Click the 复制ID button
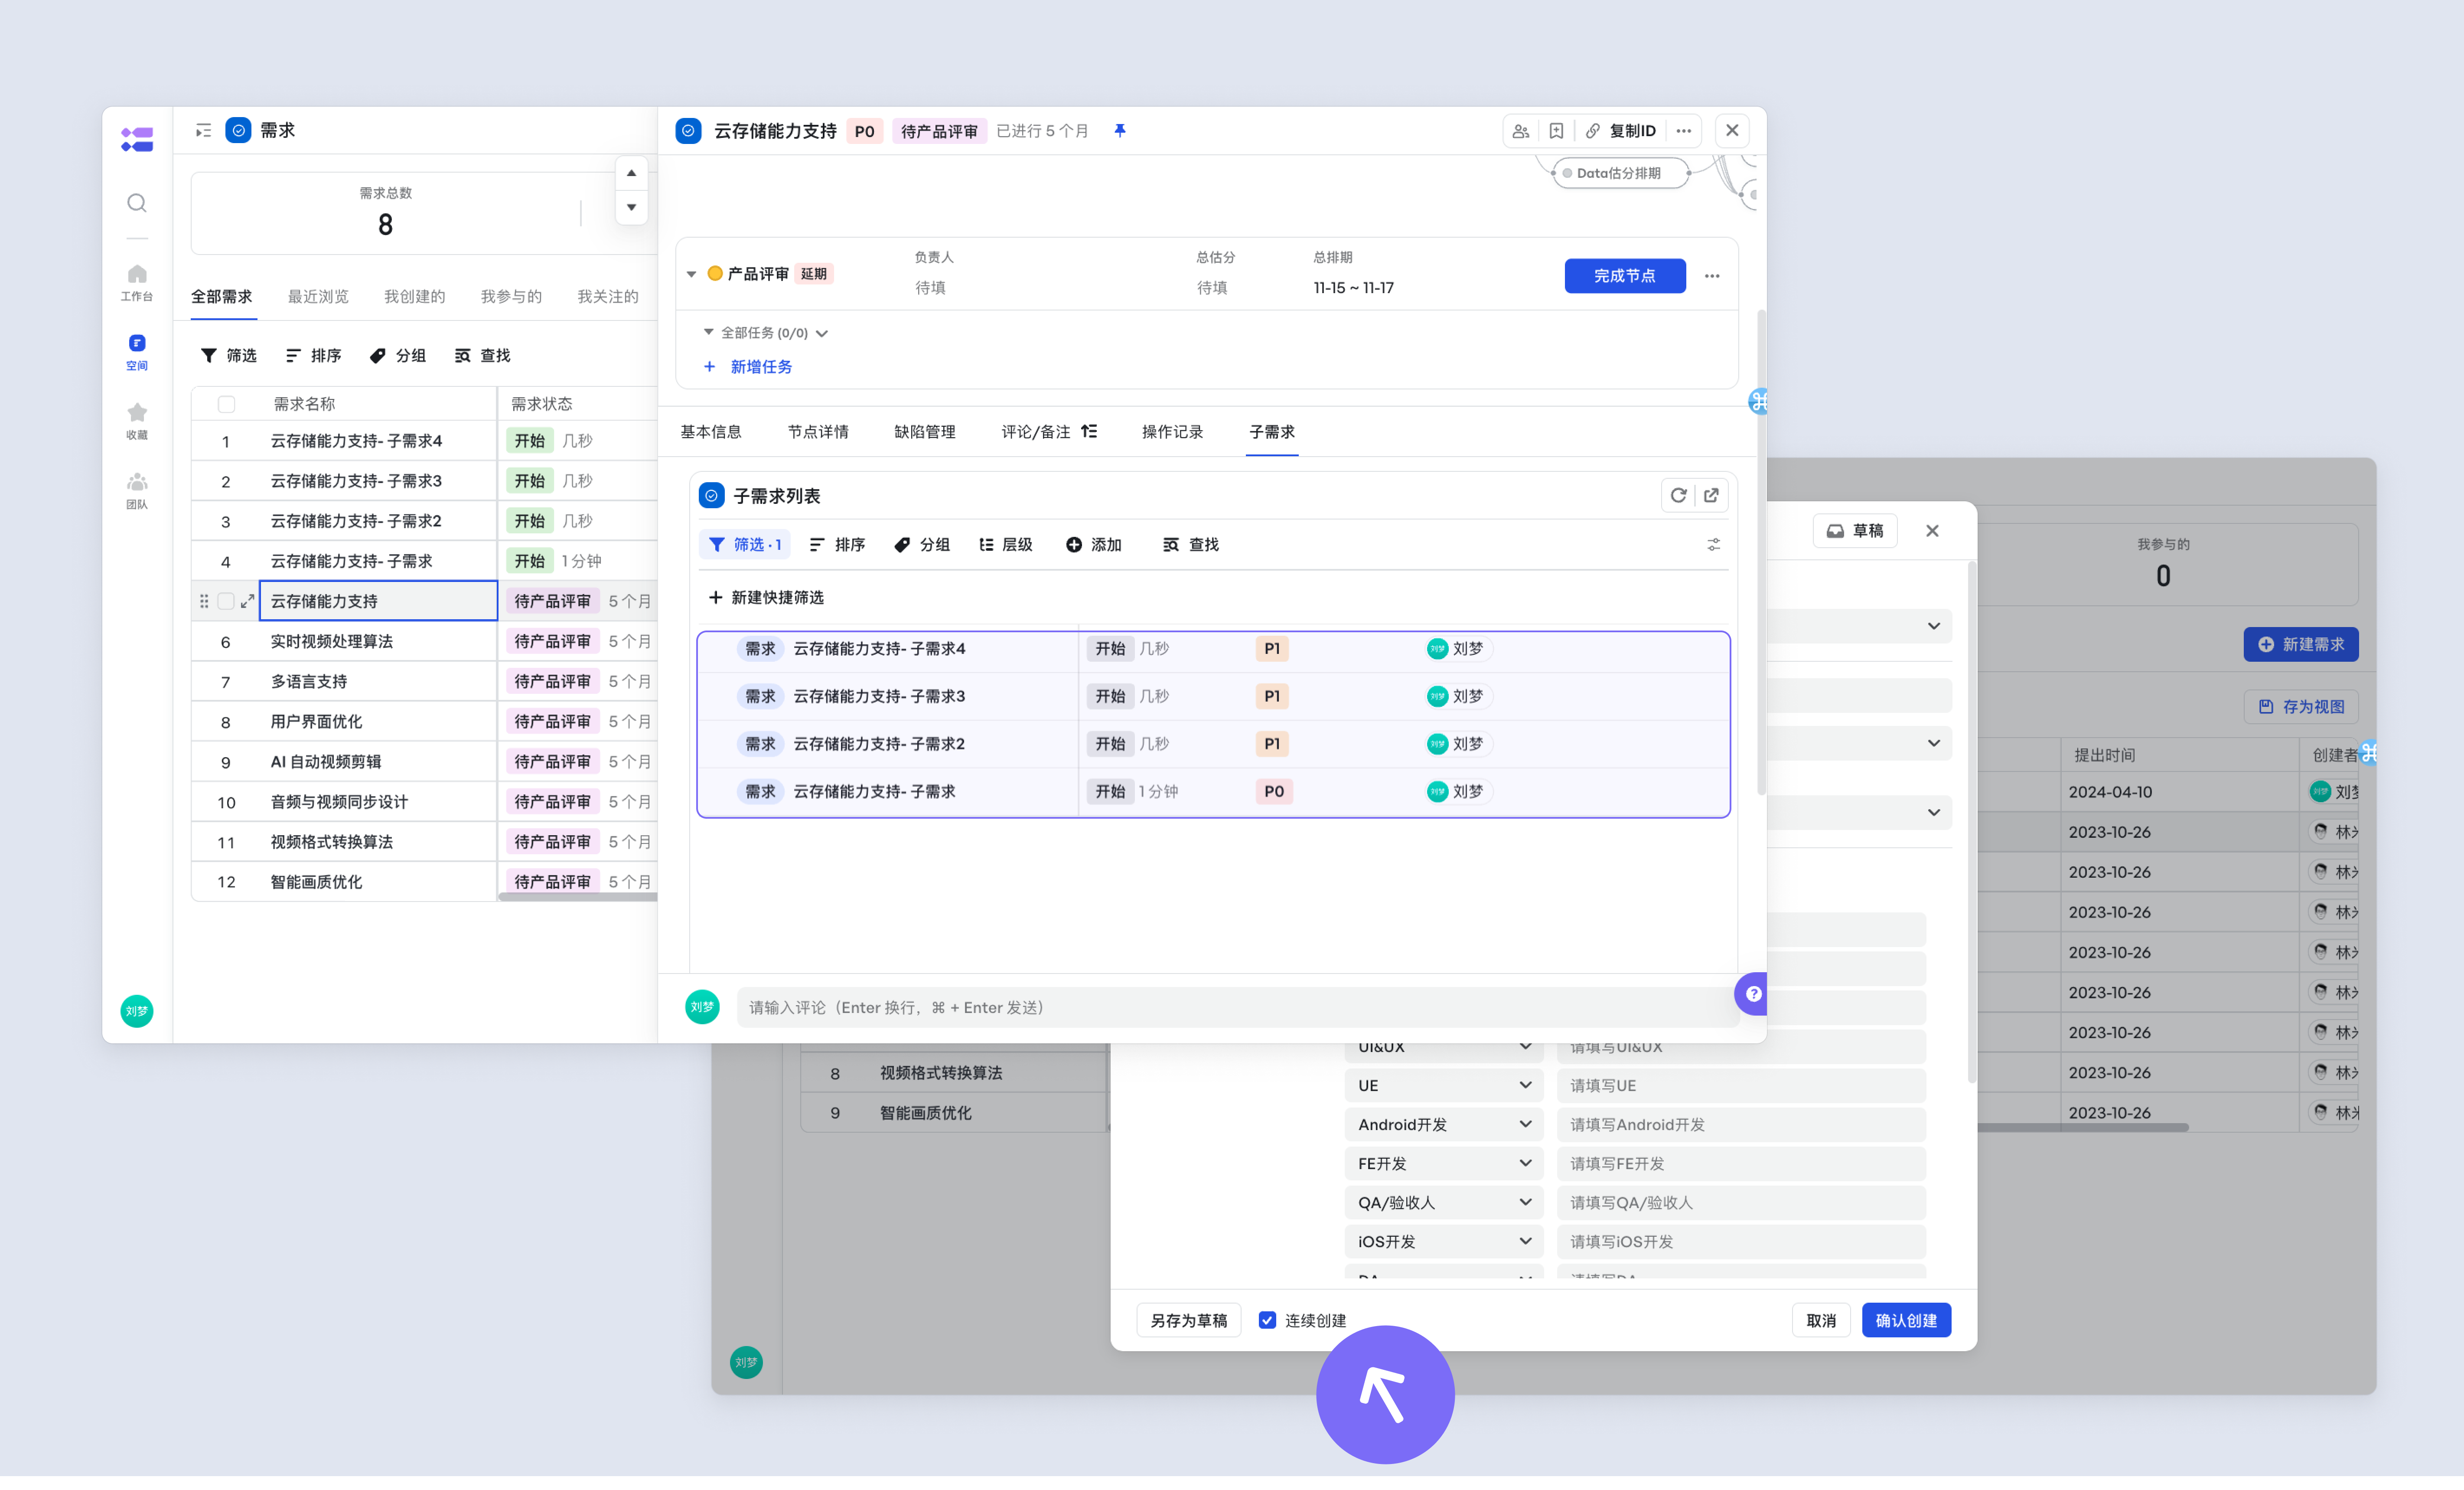Image resolution: width=2464 pixels, height=1490 pixels. (x=1621, y=131)
